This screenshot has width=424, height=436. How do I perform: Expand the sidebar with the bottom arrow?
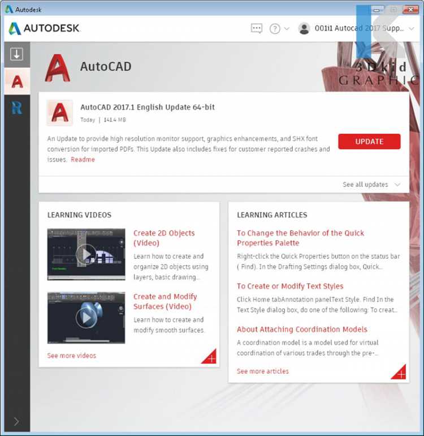point(16,421)
